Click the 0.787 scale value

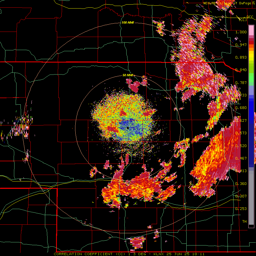(x=241, y=82)
